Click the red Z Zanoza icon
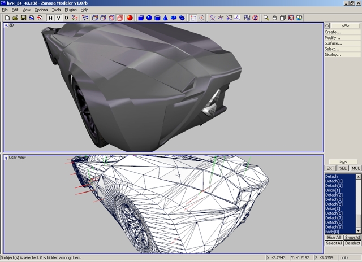The image size is (362, 262). tap(255, 18)
